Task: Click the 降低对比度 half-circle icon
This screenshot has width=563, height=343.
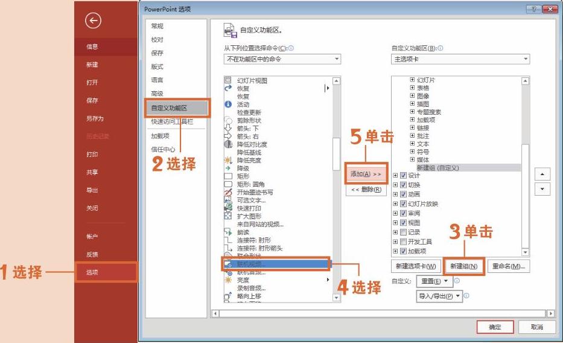Action: 228,144
